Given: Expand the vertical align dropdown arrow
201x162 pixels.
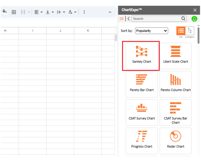Looking at the screenshot, I should click(x=53, y=12).
